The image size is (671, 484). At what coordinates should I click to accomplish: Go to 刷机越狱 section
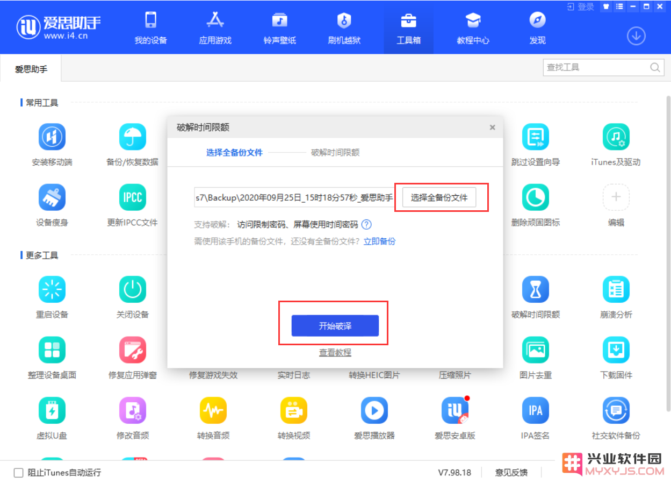coord(344,29)
